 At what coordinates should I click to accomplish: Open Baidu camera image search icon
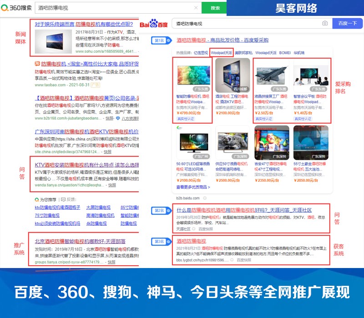(x=325, y=23)
